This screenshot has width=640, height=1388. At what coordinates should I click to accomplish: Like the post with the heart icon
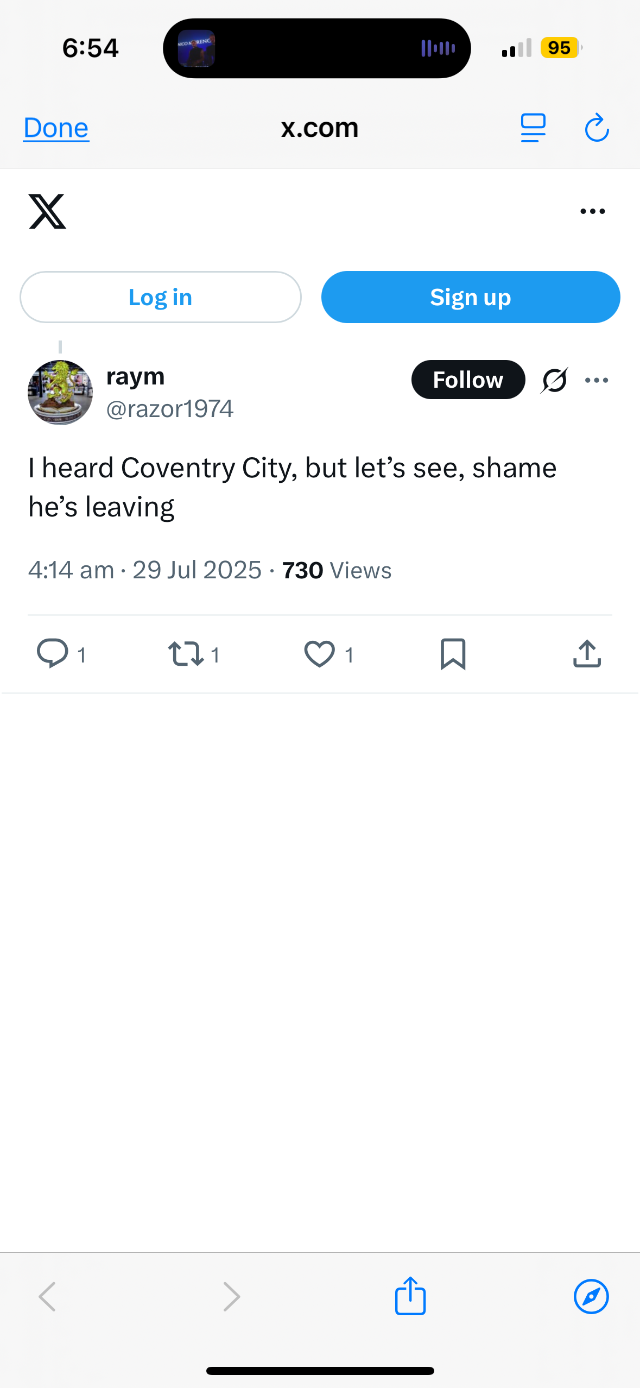(x=319, y=653)
